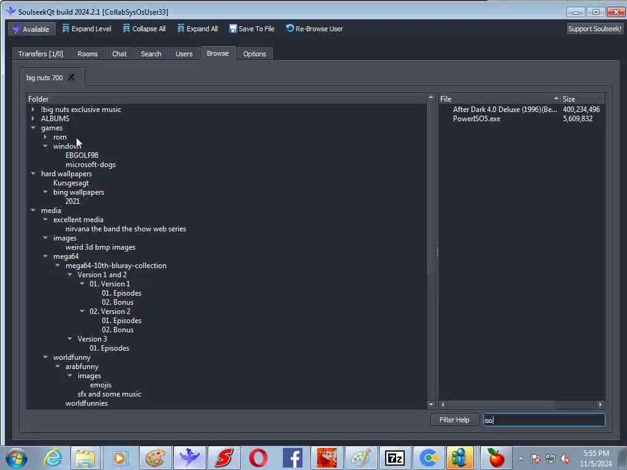This screenshot has height=470, width=627.
Task: Open Opera browser from taskbar
Action: 258,458
